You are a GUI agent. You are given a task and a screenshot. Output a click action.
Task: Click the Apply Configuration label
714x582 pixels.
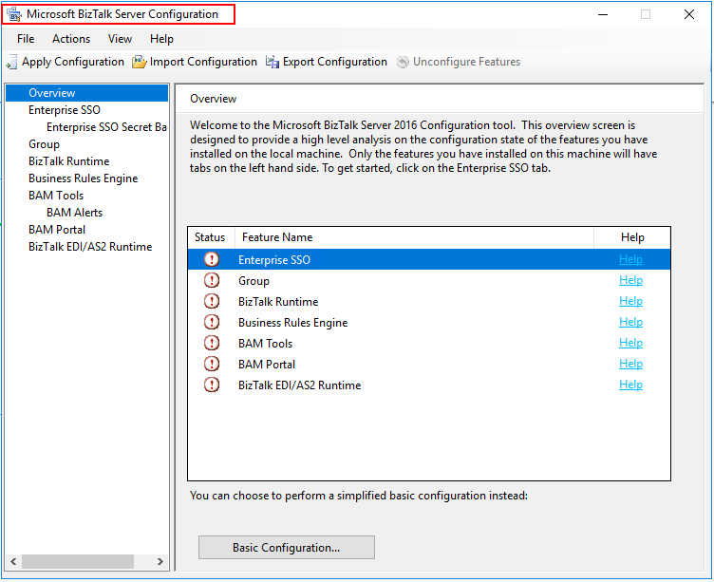[x=73, y=62]
